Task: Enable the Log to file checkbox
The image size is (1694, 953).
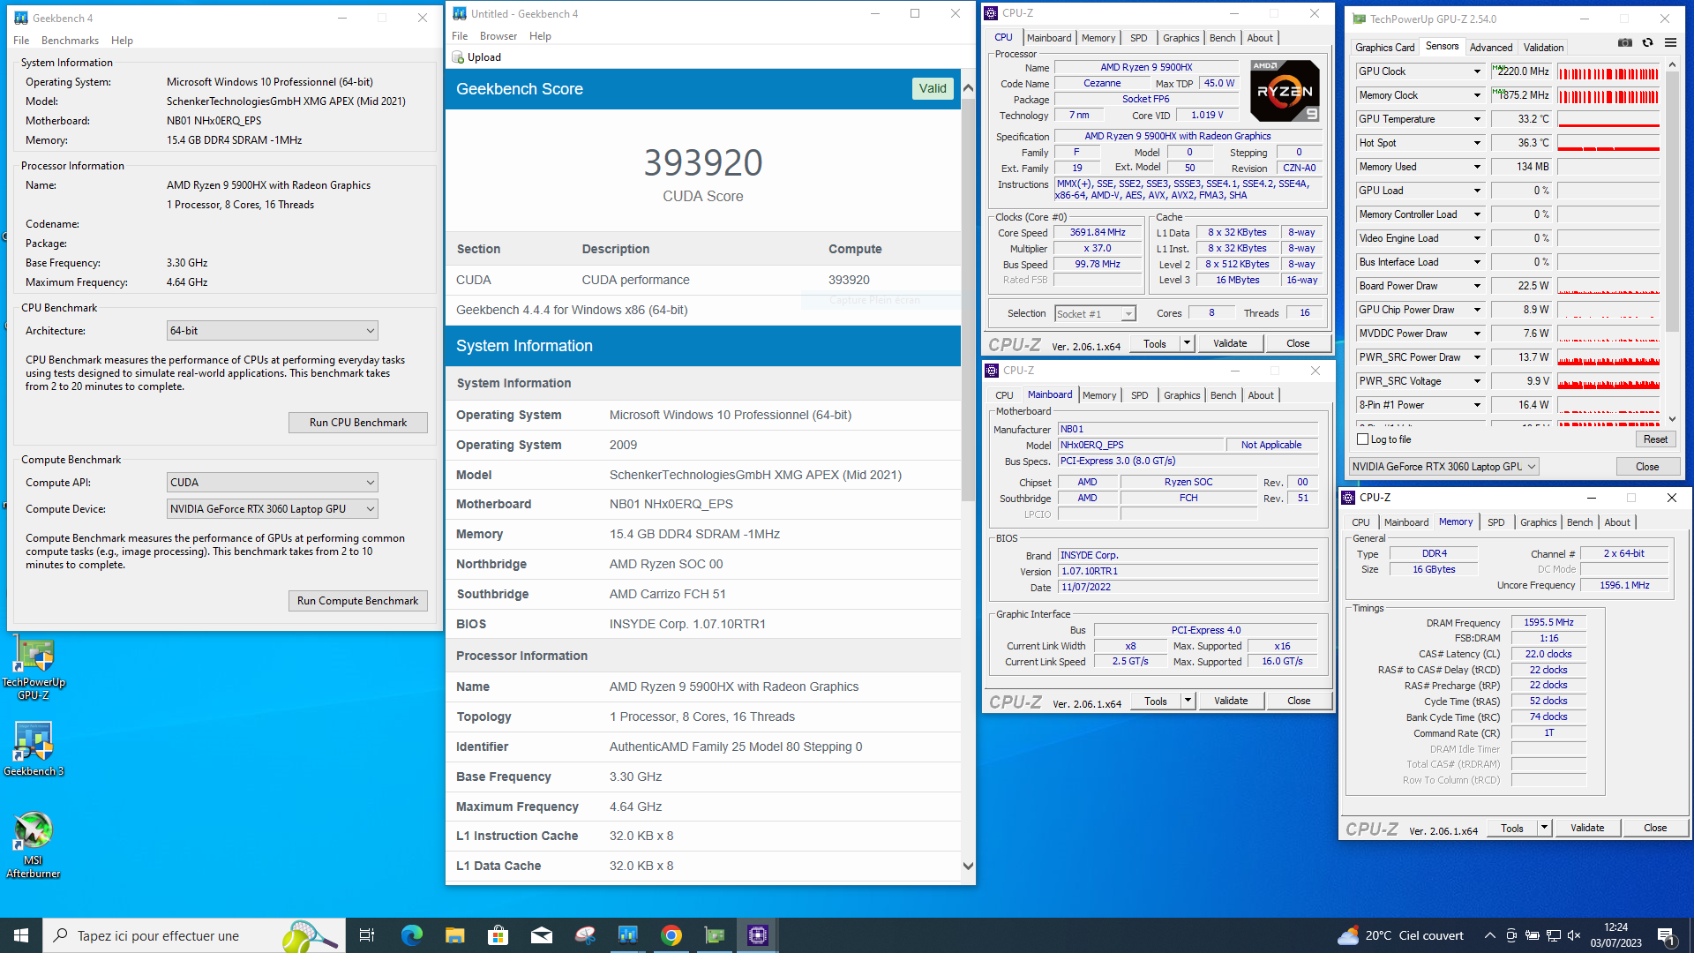Action: point(1363,439)
